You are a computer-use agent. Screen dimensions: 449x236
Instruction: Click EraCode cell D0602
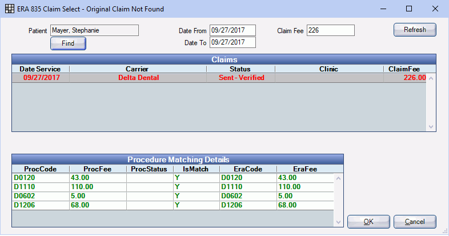tap(248, 196)
